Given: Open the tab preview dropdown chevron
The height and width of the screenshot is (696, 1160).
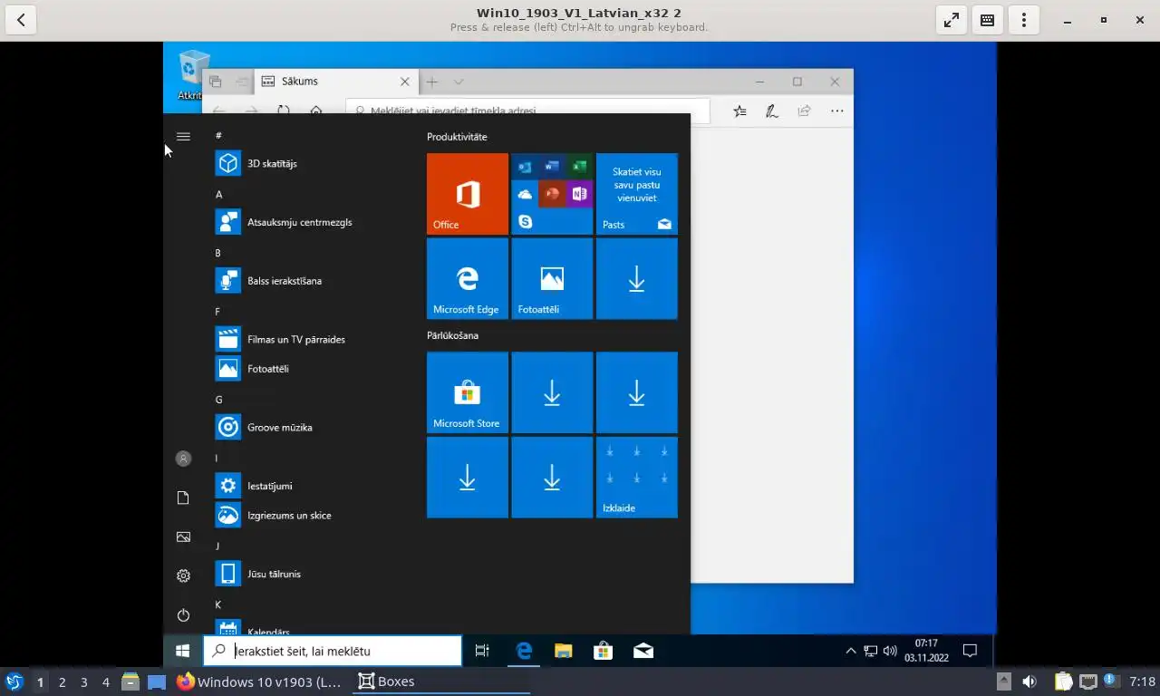Looking at the screenshot, I should point(459,82).
